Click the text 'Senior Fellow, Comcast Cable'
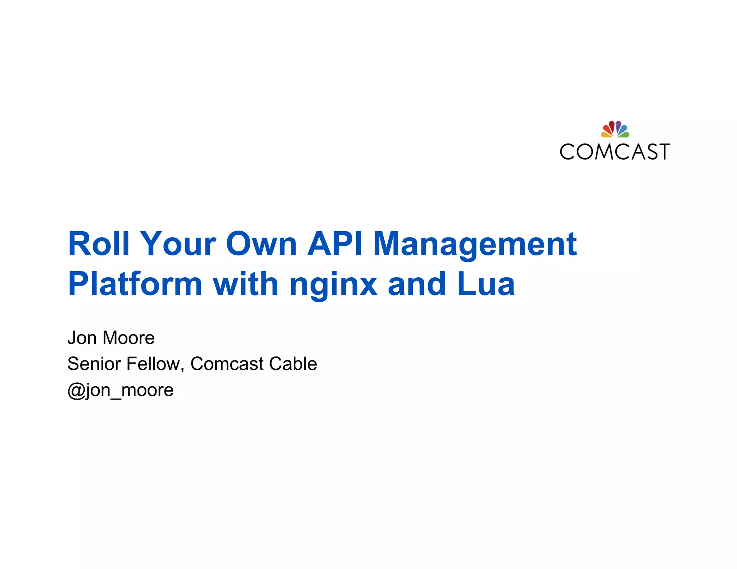737x569 pixels. coord(192,364)
